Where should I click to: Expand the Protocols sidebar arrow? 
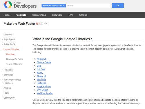(2, 70)
